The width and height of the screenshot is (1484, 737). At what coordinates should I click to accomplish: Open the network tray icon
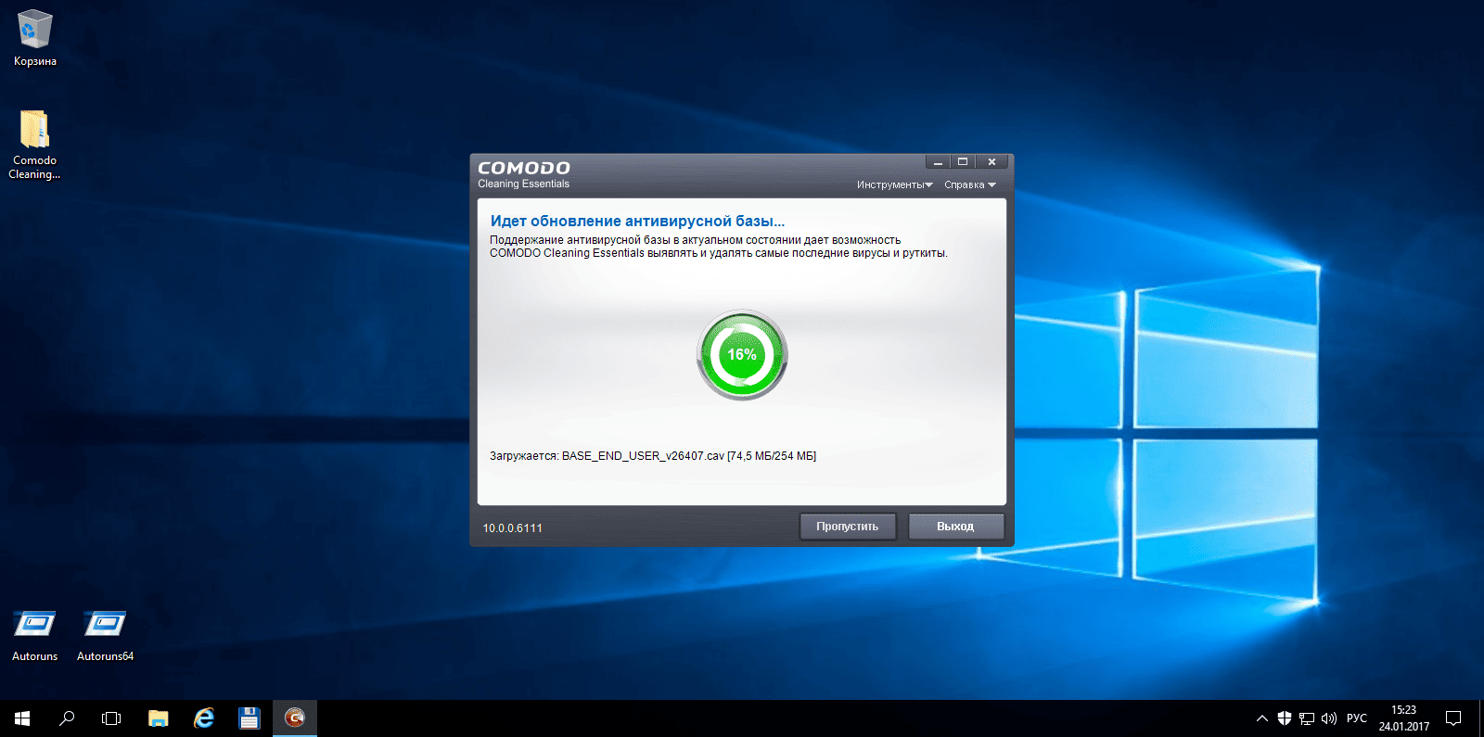point(1307,718)
